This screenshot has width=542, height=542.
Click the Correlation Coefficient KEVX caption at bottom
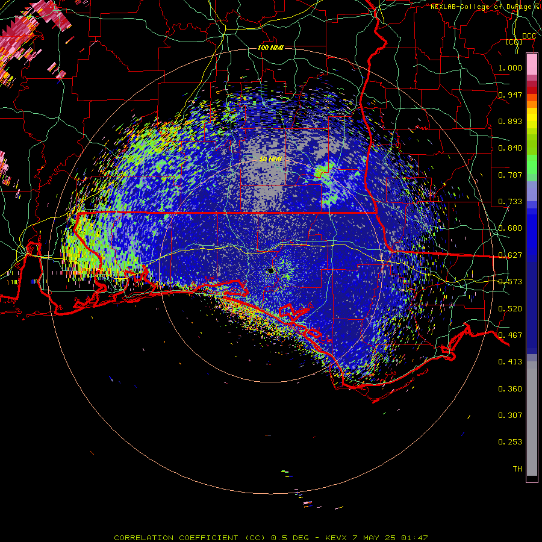point(271,538)
